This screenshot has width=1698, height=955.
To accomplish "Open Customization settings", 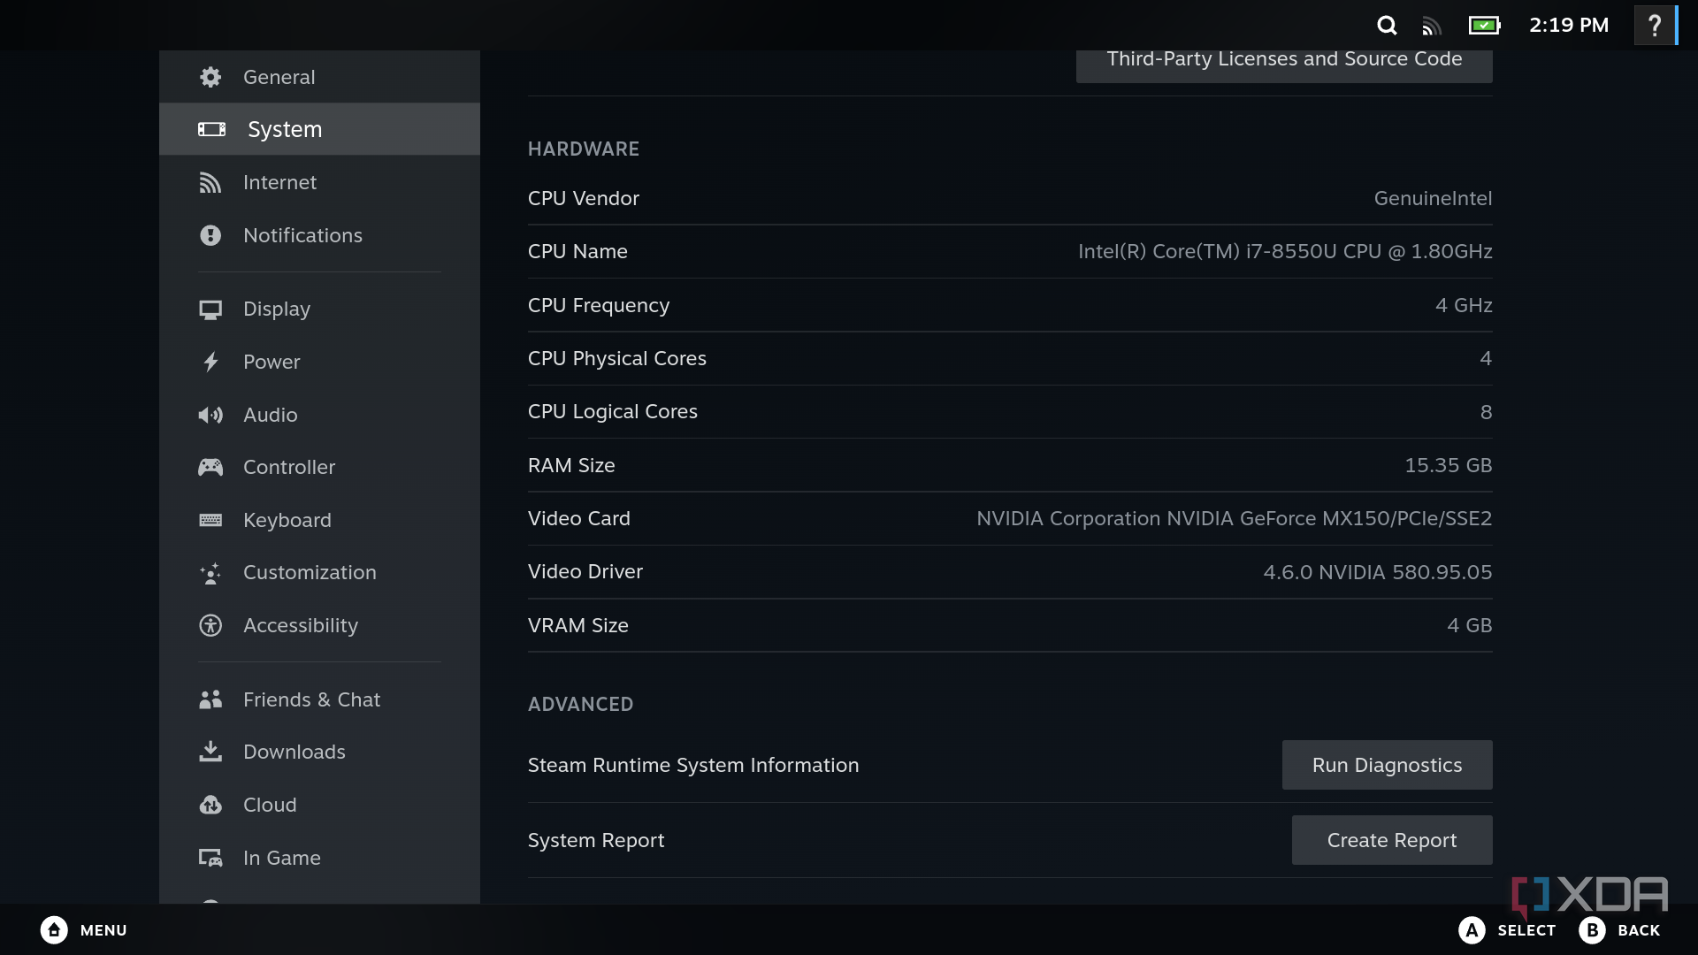I will [x=319, y=572].
